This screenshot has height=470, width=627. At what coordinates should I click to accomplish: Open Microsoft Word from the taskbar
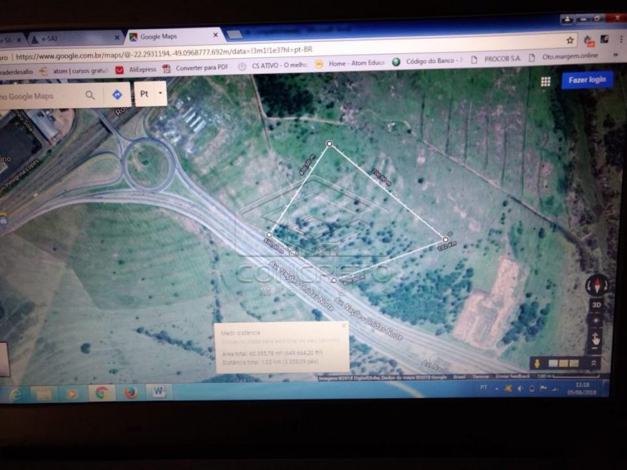point(159,392)
